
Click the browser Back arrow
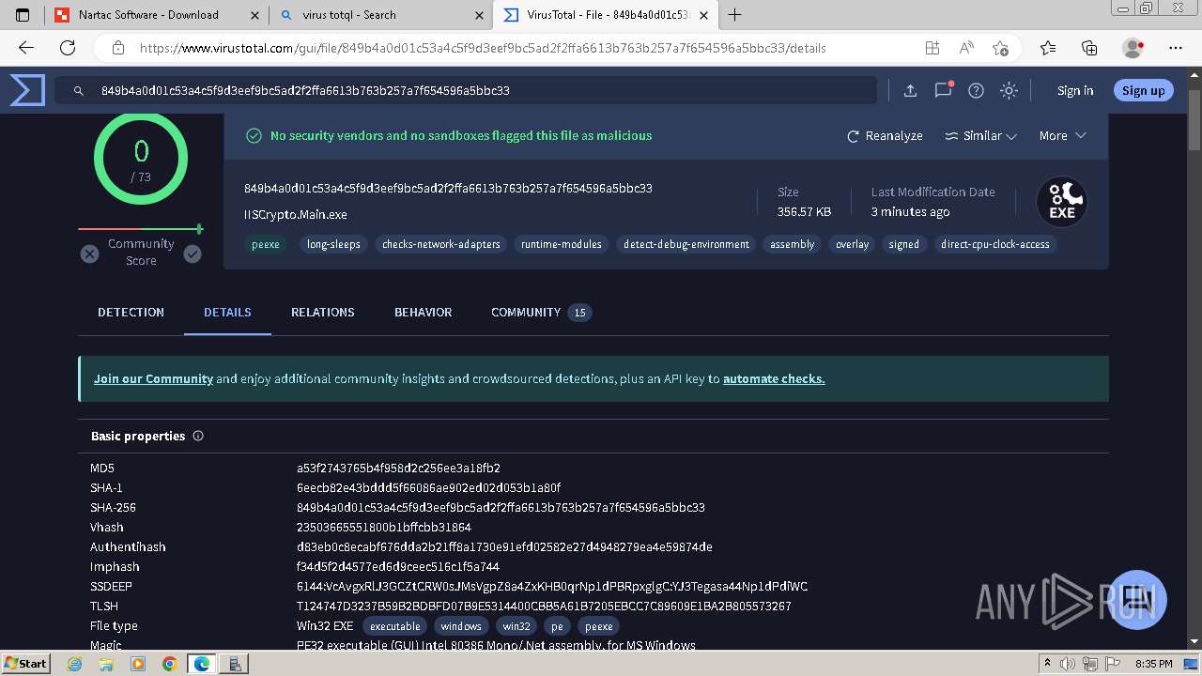tap(26, 48)
